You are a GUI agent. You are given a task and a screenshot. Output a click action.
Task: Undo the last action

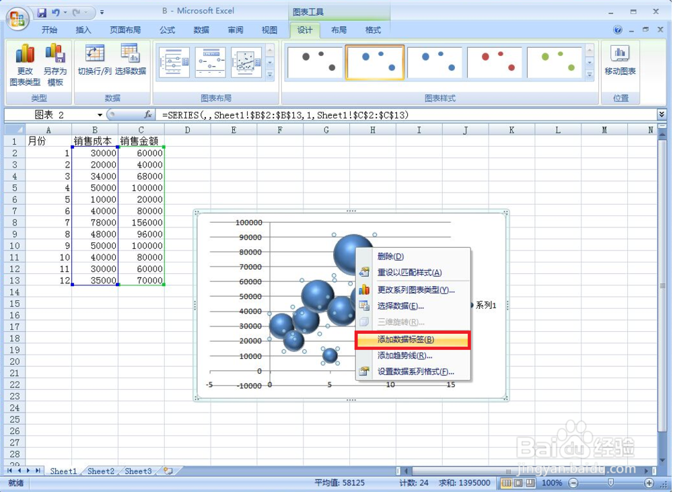(x=56, y=12)
